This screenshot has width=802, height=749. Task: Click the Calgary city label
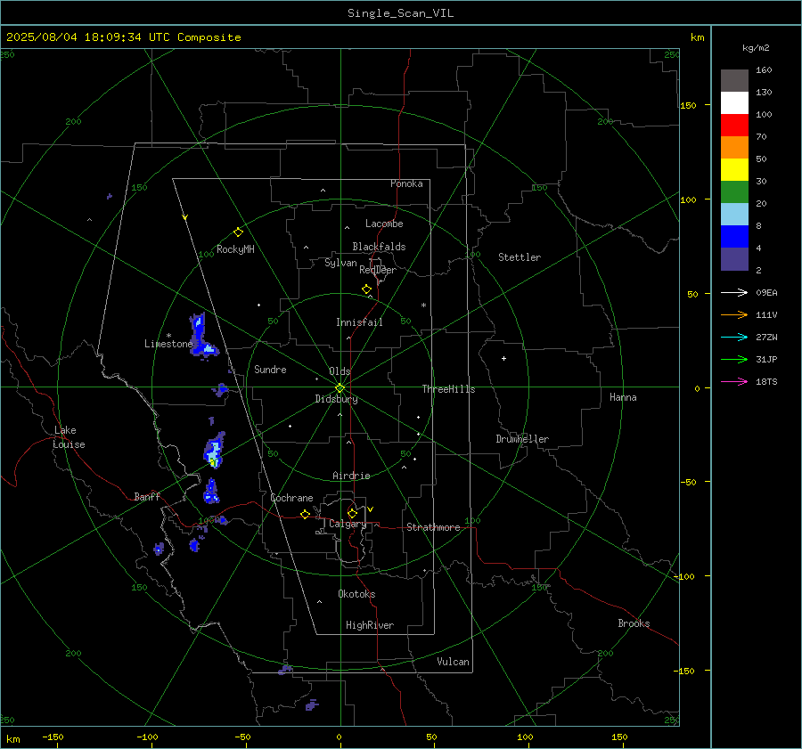pos(348,524)
